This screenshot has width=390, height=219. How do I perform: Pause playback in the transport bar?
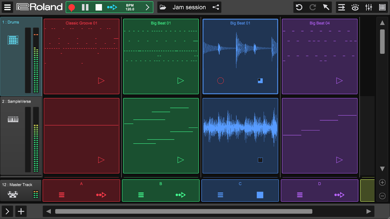pyautogui.click(x=85, y=7)
